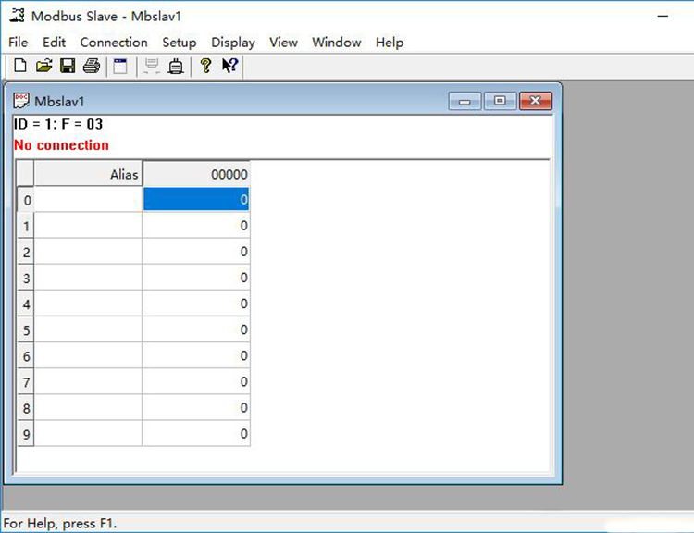Select the value cell in row 1

point(196,226)
